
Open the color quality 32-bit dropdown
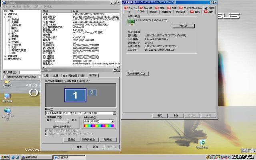(99, 122)
